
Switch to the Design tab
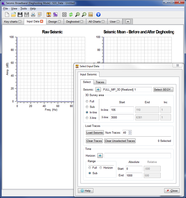point(53,22)
